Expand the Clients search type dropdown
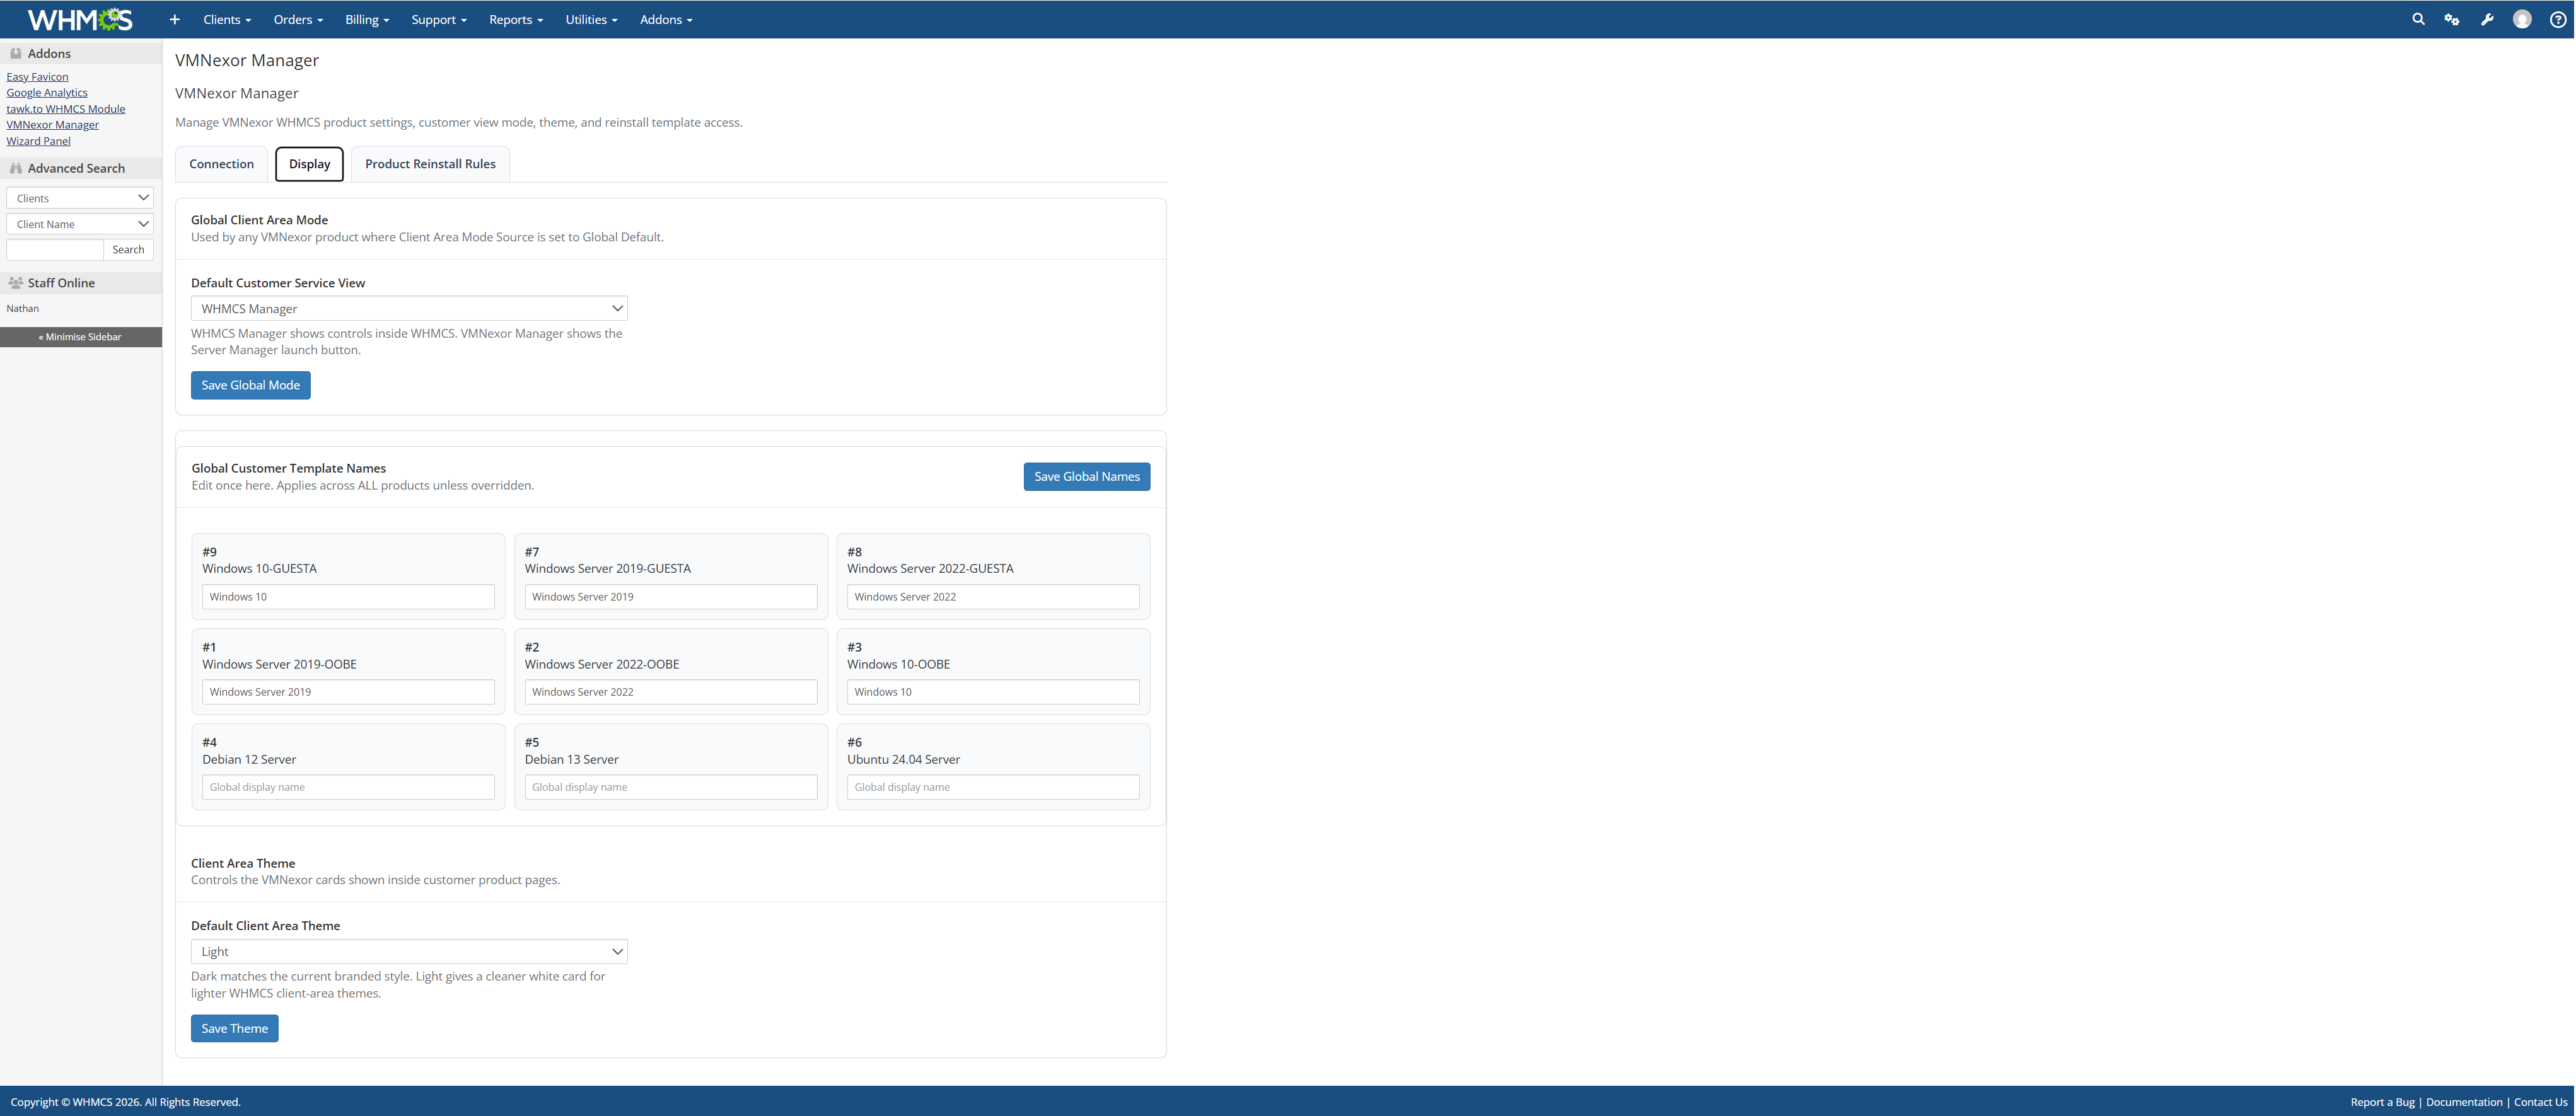 [x=80, y=198]
